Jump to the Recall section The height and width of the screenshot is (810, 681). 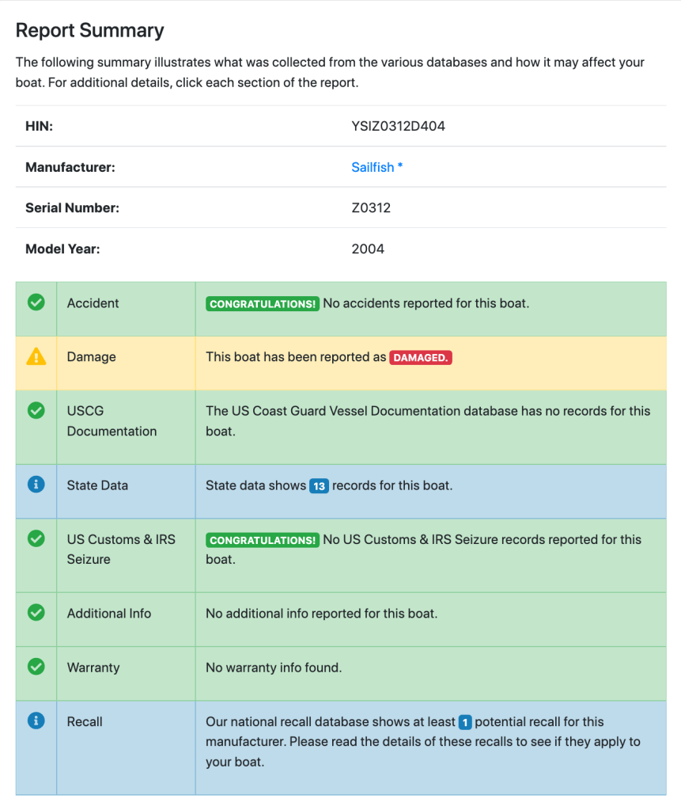85,721
